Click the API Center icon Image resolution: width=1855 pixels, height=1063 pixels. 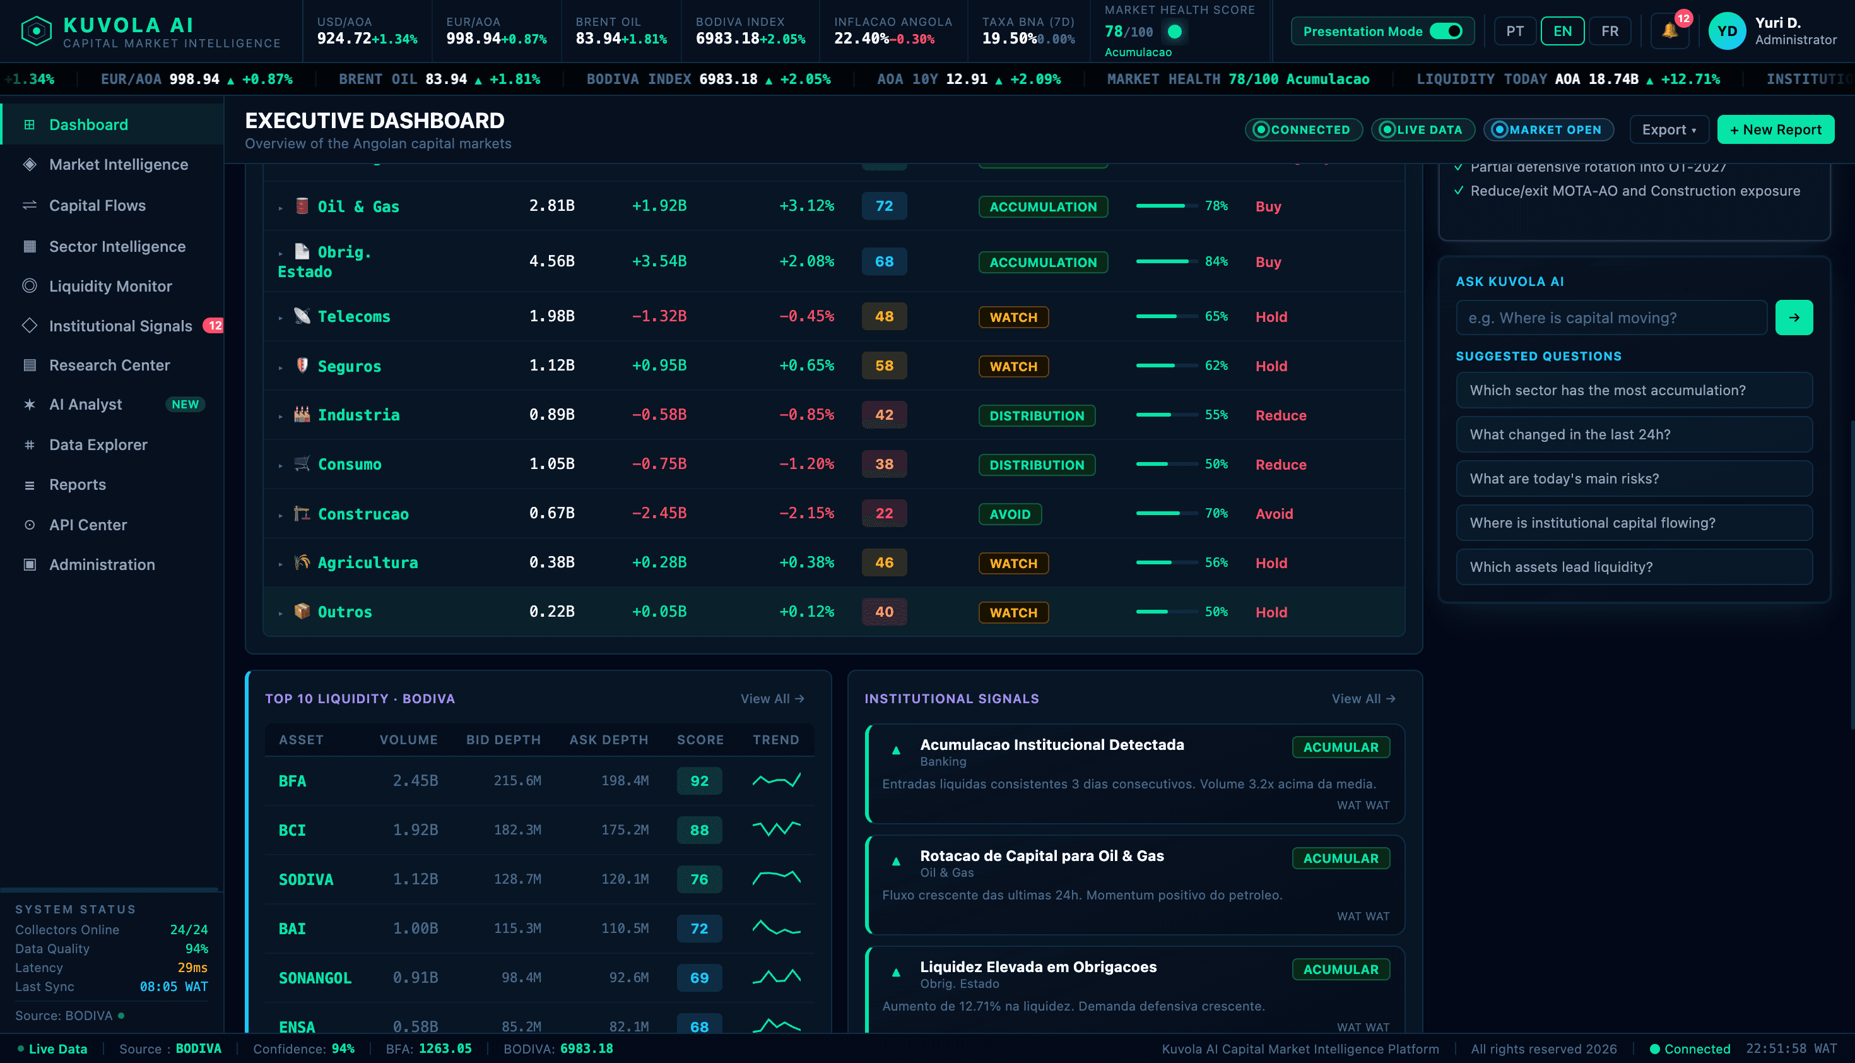click(x=30, y=525)
